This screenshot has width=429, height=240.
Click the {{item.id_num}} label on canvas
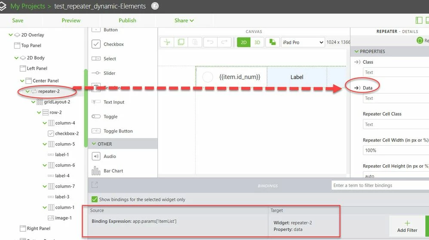point(240,77)
